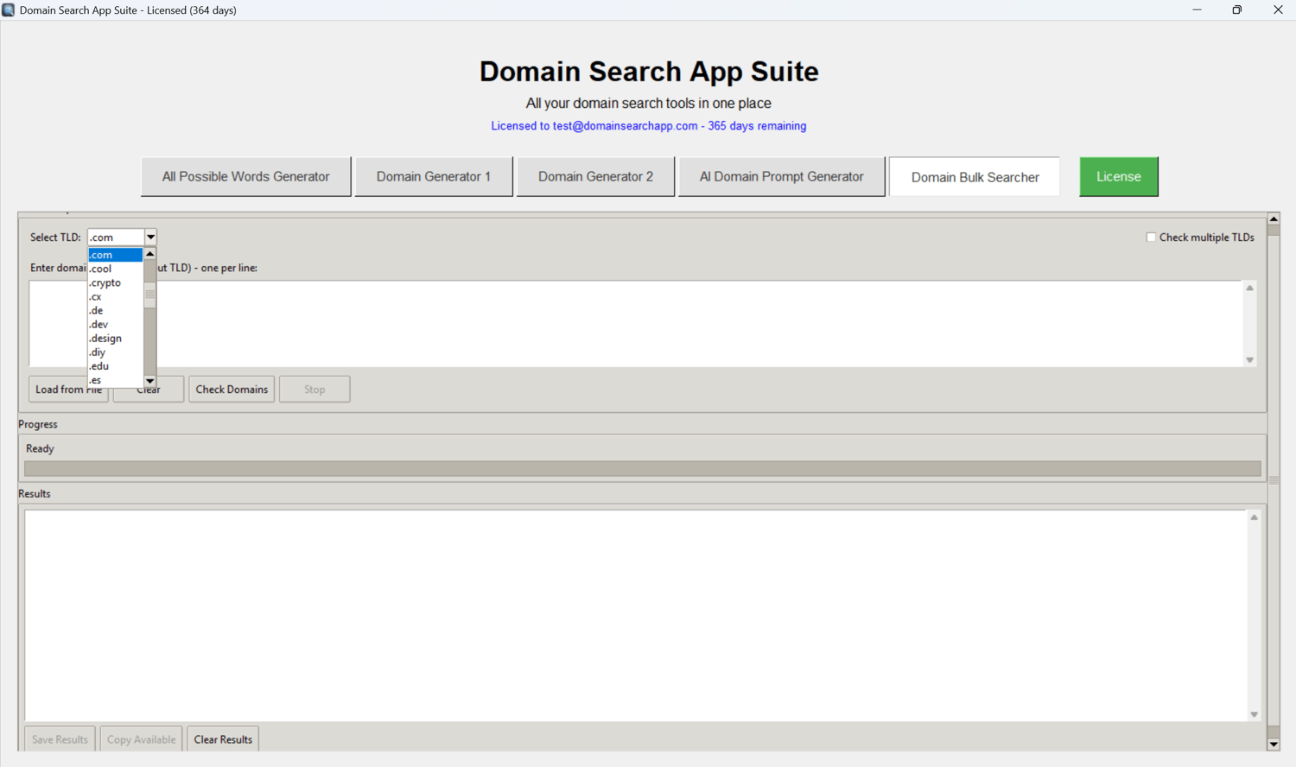1296x767 pixels.
Task: Pick .crypto from the TLD list
Action: (x=115, y=282)
